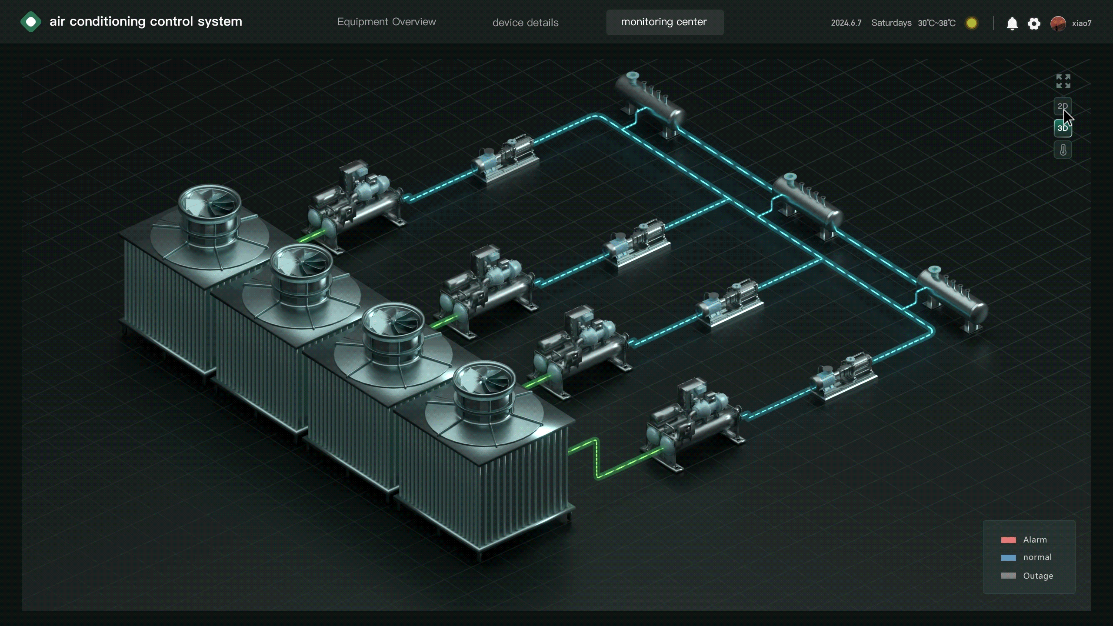Click the xiao7 username
1113x626 pixels.
[x=1081, y=23]
